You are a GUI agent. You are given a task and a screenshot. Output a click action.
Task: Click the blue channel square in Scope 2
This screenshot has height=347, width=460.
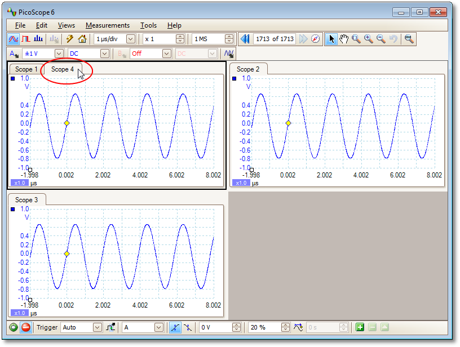[x=235, y=78]
